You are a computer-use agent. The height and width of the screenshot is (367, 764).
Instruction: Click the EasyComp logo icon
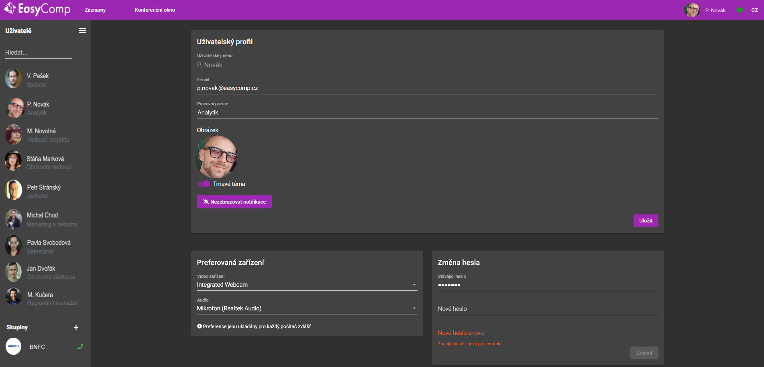[x=10, y=8]
